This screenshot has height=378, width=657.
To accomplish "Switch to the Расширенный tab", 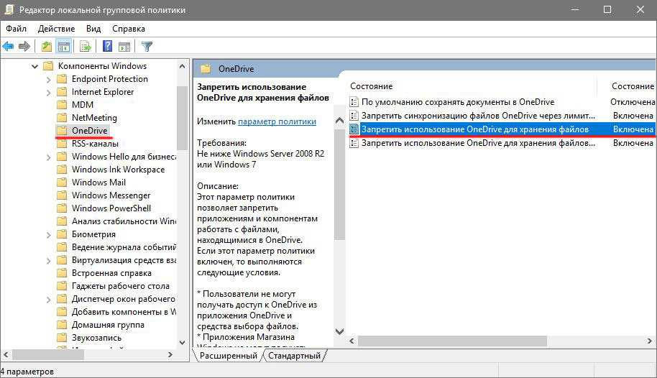I will (x=229, y=356).
